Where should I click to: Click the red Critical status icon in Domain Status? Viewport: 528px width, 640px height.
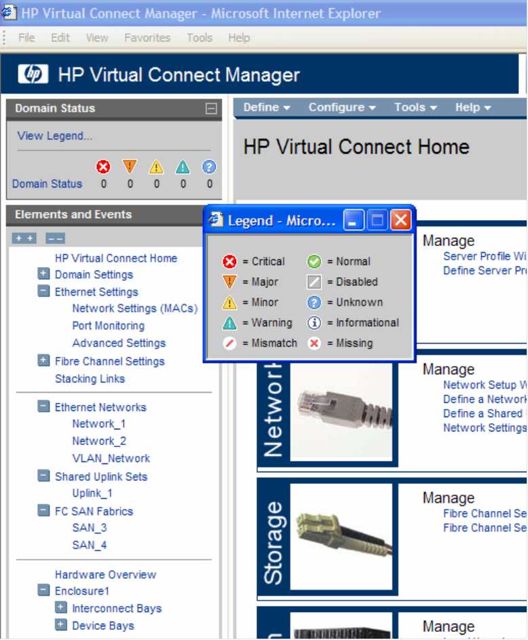pyautogui.click(x=103, y=166)
